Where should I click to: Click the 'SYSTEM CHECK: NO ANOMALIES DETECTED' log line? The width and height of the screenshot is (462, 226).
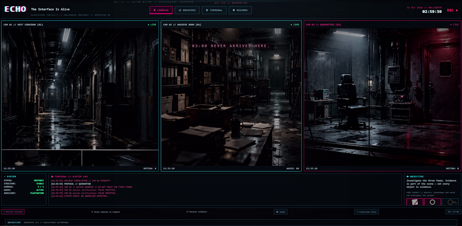click(79, 196)
